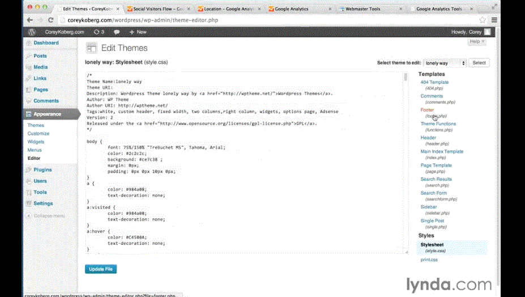Image resolution: width=525 pixels, height=297 pixels.
Task: Open WordPress logo menu in admin bar
Action: (x=32, y=32)
